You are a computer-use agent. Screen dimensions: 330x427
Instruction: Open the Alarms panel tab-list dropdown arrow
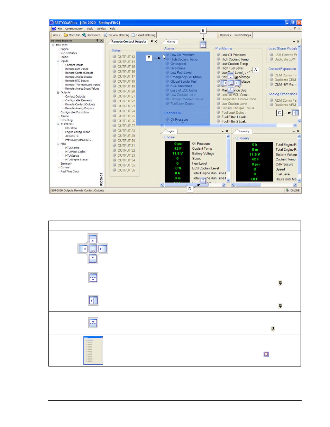tap(294, 41)
